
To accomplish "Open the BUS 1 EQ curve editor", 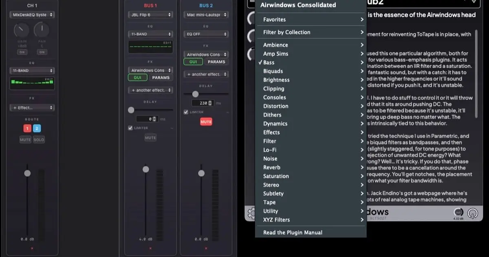I will pyautogui.click(x=150, y=47).
